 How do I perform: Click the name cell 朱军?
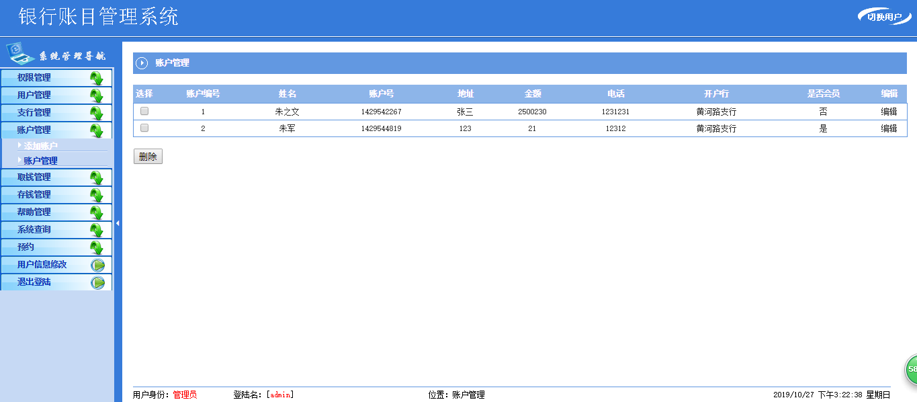[x=287, y=128]
